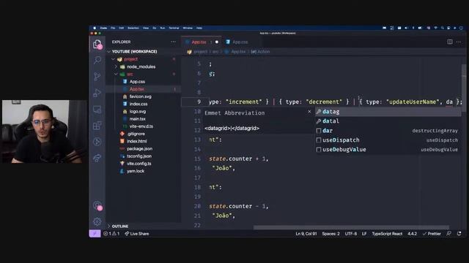The height and width of the screenshot is (263, 469).
Task: Click the horizontal editor scrollbar
Action: tap(351, 227)
